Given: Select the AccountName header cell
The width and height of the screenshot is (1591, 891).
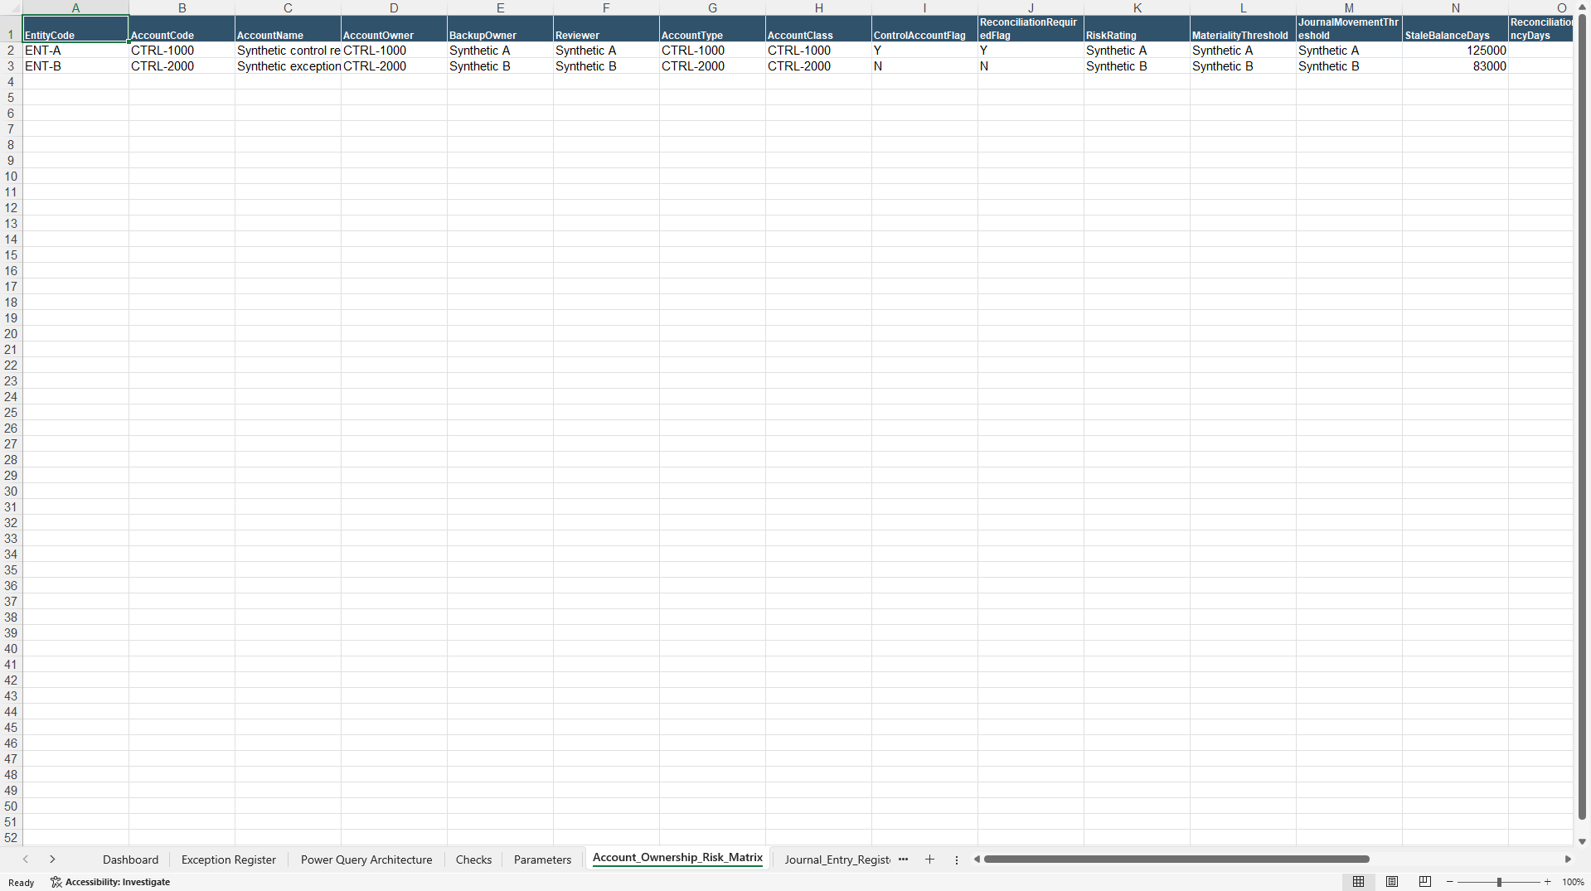Looking at the screenshot, I should 288,29.
